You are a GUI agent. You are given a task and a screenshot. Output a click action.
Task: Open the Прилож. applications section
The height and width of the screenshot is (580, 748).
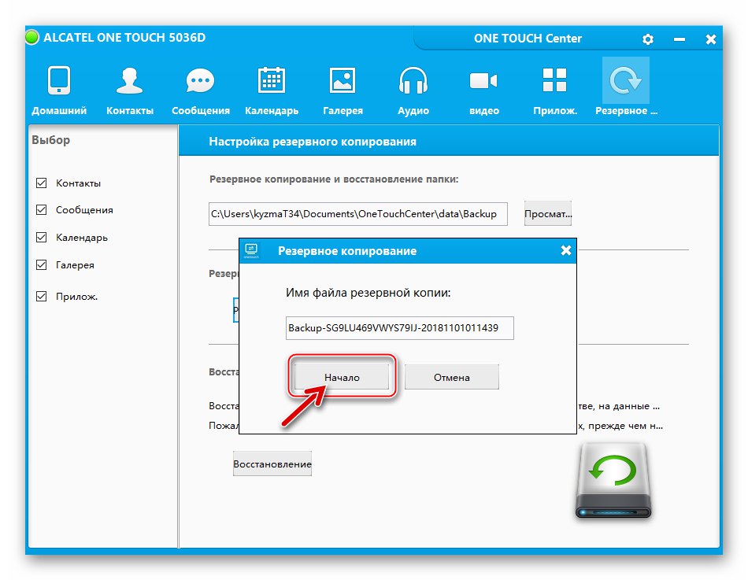(x=555, y=90)
